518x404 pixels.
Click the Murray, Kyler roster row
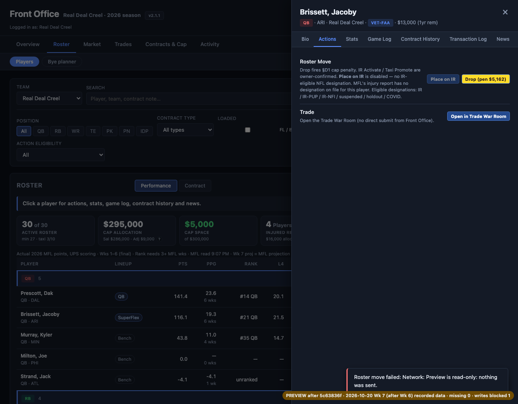(x=154, y=338)
